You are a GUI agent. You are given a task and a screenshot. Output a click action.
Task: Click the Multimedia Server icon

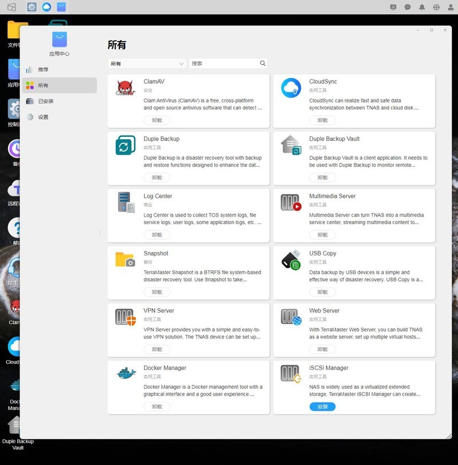[x=291, y=202]
